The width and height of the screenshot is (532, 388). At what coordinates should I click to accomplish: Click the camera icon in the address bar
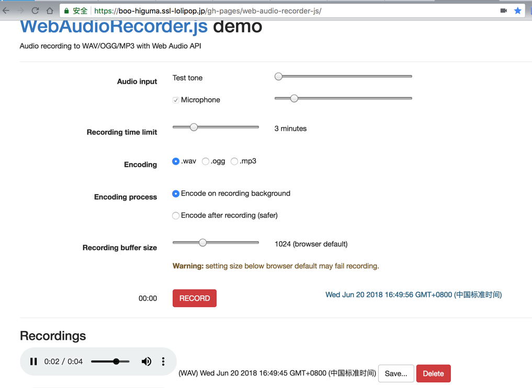[x=503, y=10]
